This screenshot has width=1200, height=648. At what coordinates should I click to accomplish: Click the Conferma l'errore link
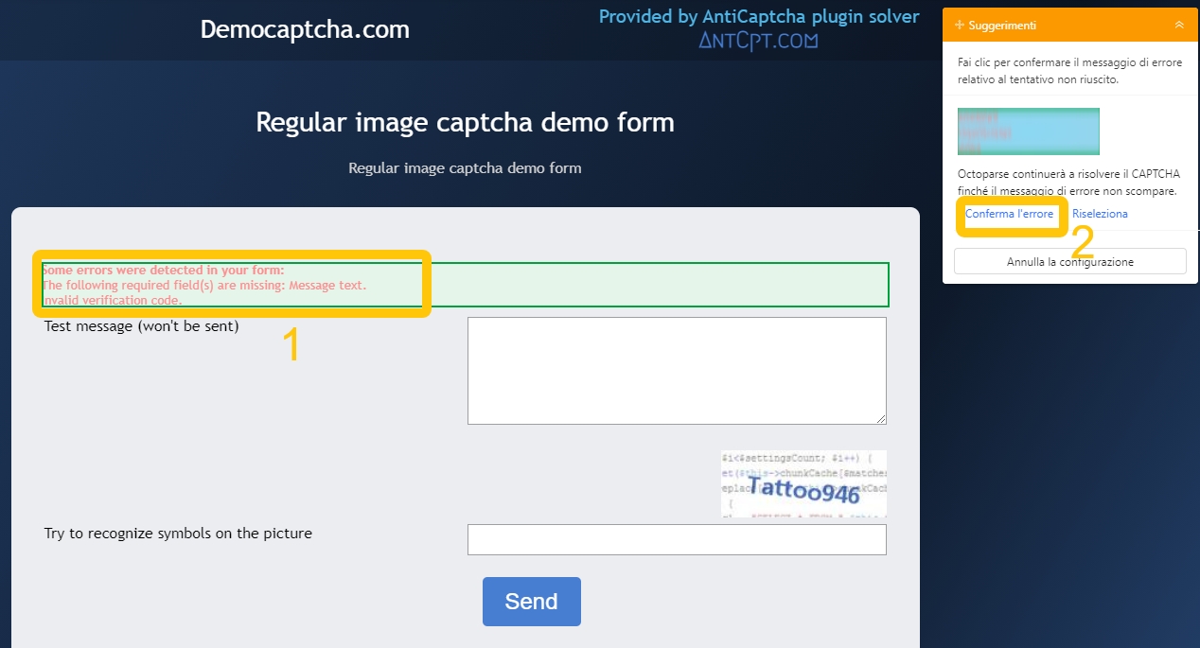click(x=1009, y=214)
